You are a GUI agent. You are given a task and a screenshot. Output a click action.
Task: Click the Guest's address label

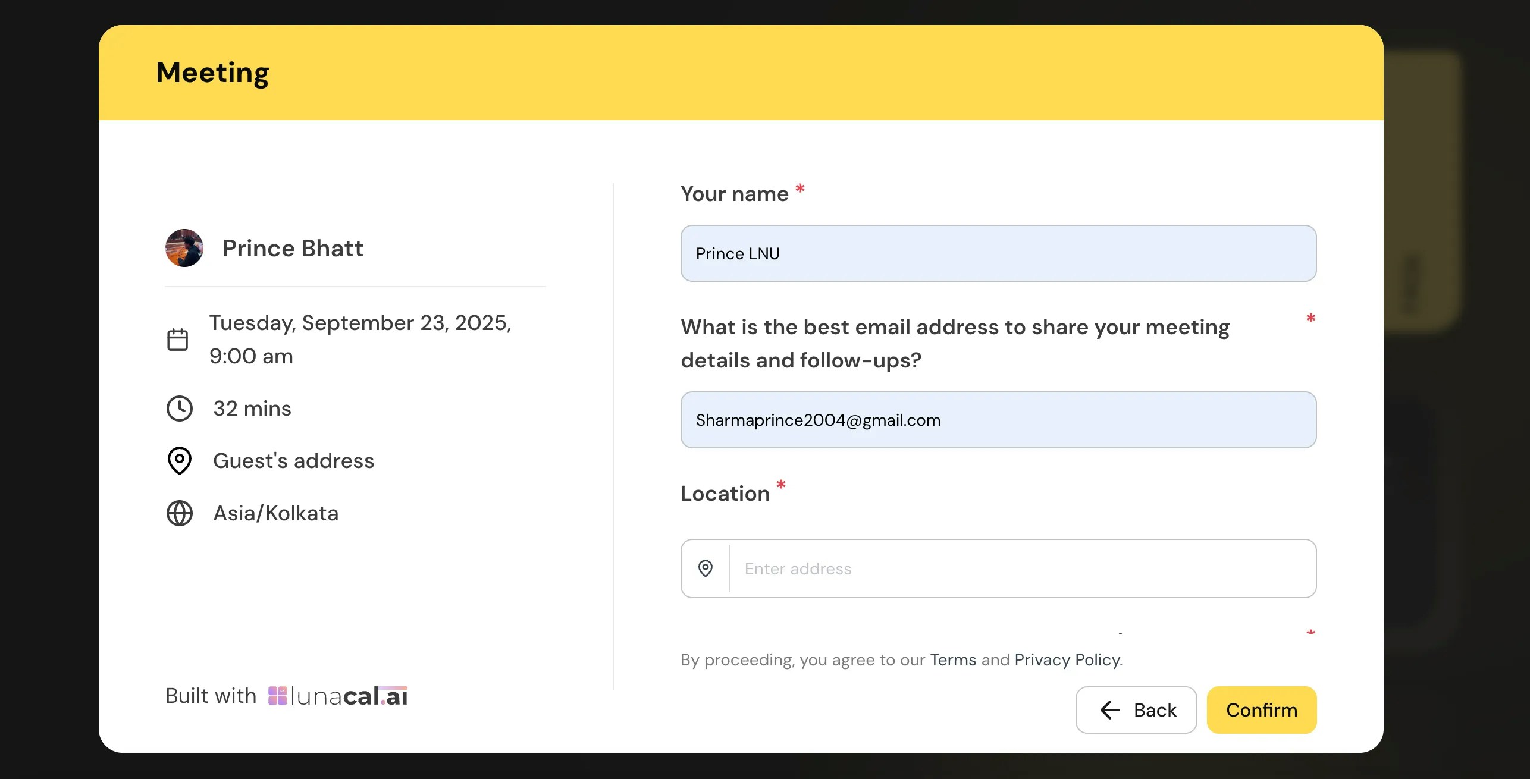click(x=294, y=461)
